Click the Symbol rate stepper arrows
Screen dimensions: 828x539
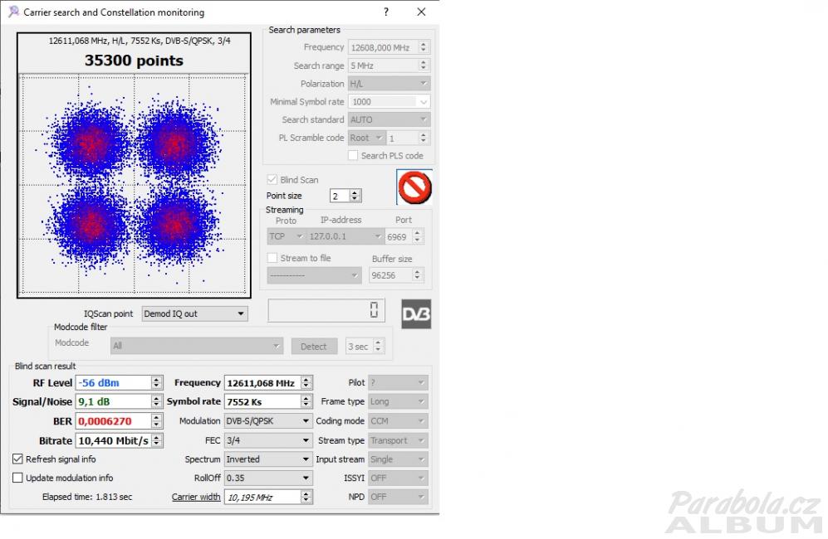tap(306, 402)
